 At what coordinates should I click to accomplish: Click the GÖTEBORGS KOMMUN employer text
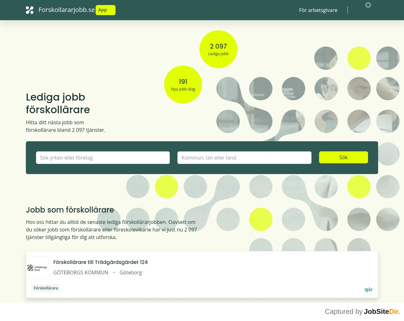(81, 272)
